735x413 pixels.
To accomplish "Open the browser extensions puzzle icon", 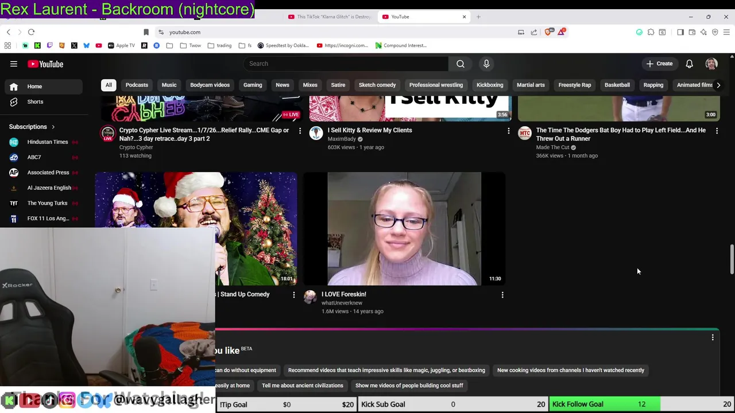I will pyautogui.click(x=651, y=32).
